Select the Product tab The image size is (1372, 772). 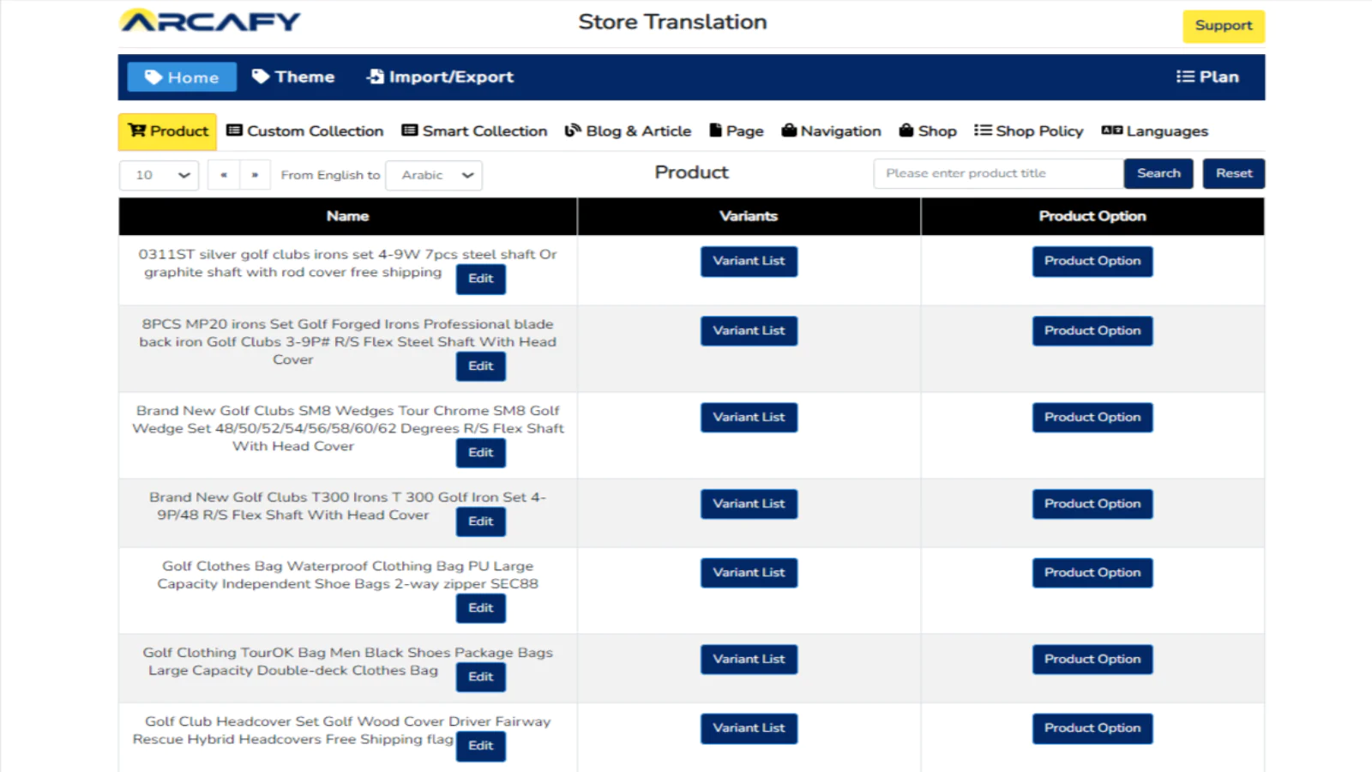pos(167,131)
